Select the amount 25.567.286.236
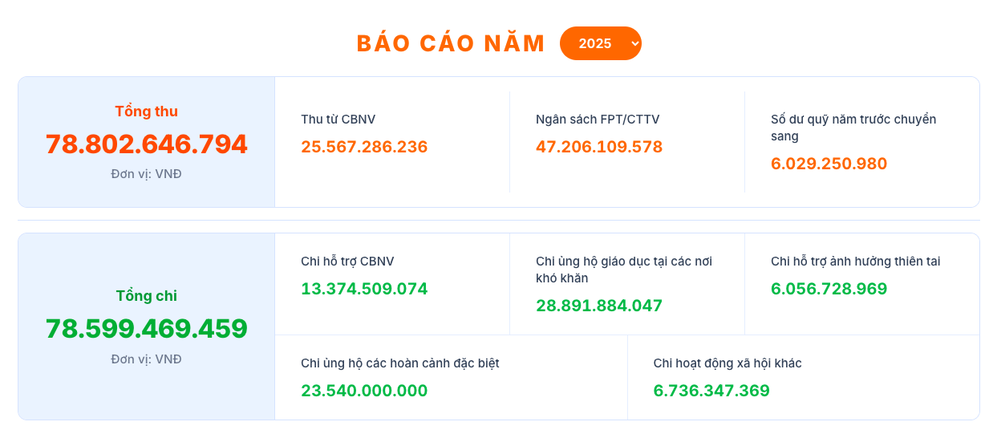This screenshot has height=438, width=993. point(364,147)
